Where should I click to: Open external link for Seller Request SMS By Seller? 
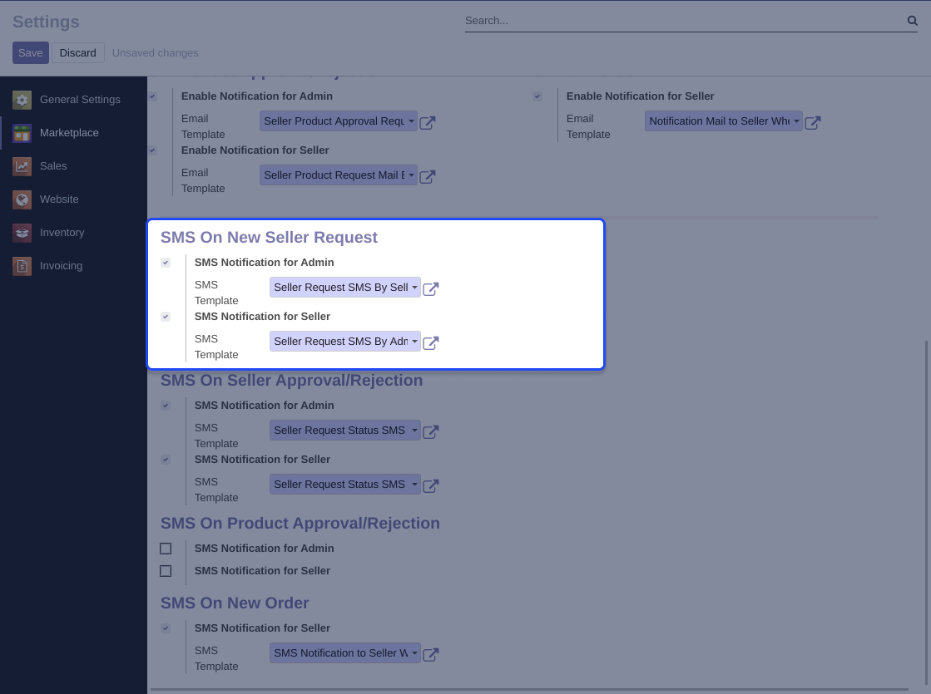coord(430,288)
